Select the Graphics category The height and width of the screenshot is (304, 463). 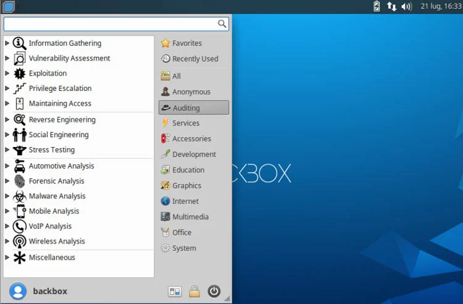click(x=194, y=185)
